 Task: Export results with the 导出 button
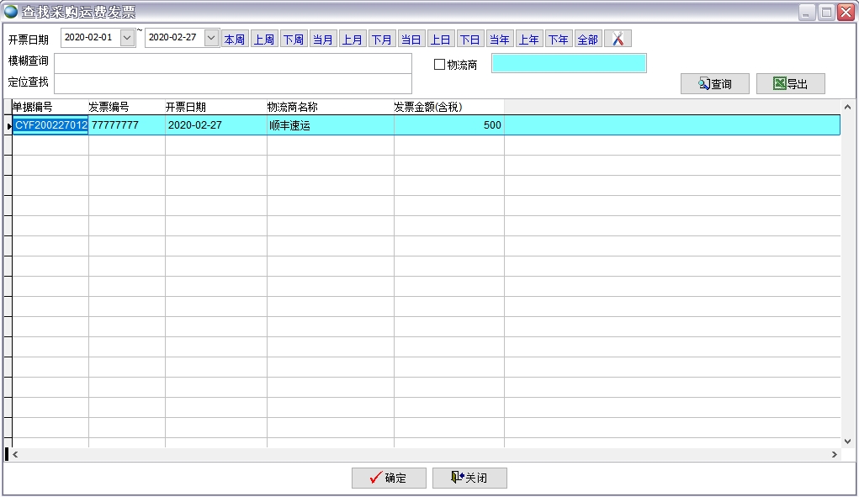(x=790, y=84)
